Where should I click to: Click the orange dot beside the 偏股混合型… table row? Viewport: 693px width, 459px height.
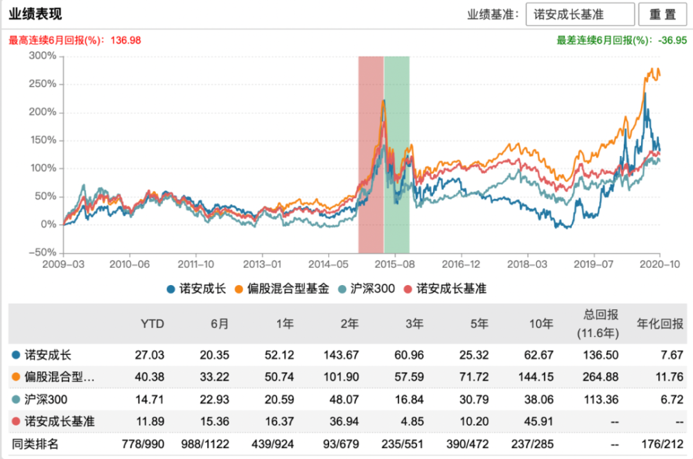16,376
